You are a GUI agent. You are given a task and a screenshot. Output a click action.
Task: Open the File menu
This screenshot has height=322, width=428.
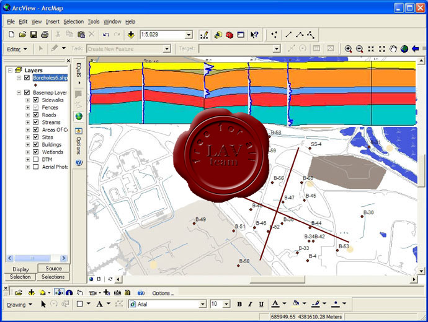coord(11,22)
